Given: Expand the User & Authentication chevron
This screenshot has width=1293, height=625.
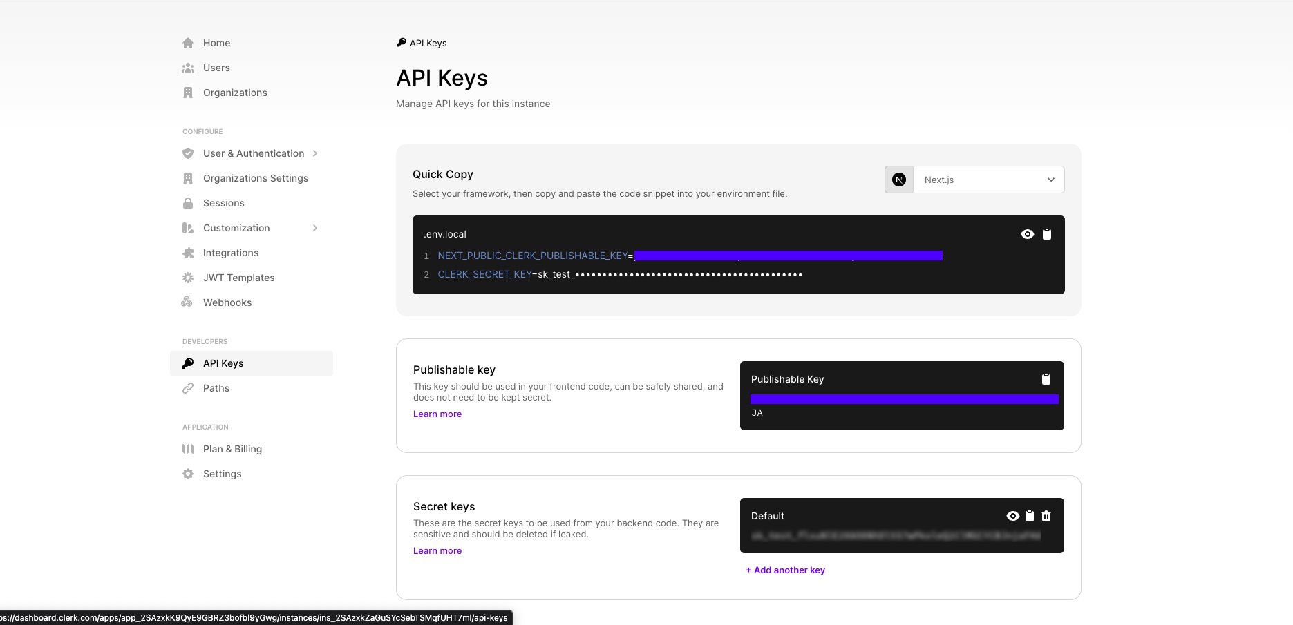Looking at the screenshot, I should click(x=315, y=153).
